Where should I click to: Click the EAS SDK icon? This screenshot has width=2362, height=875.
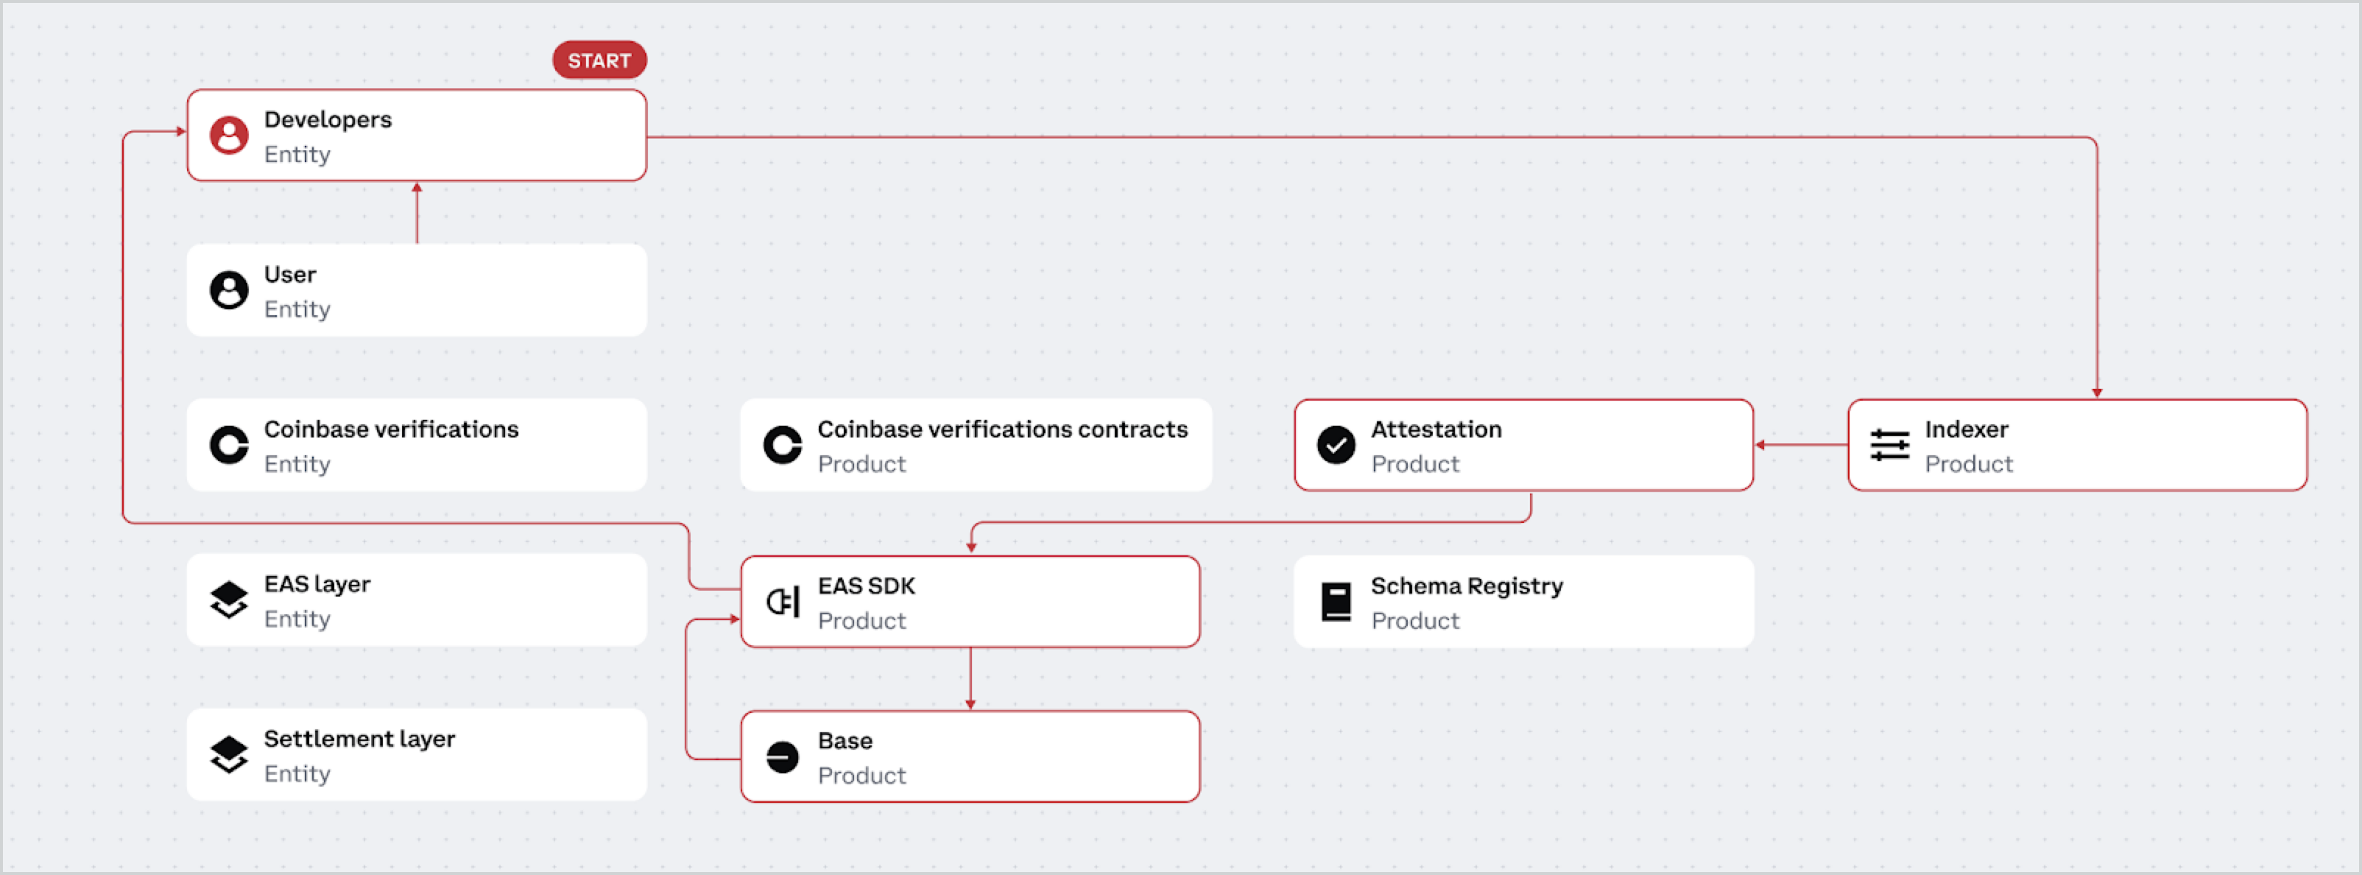[783, 602]
